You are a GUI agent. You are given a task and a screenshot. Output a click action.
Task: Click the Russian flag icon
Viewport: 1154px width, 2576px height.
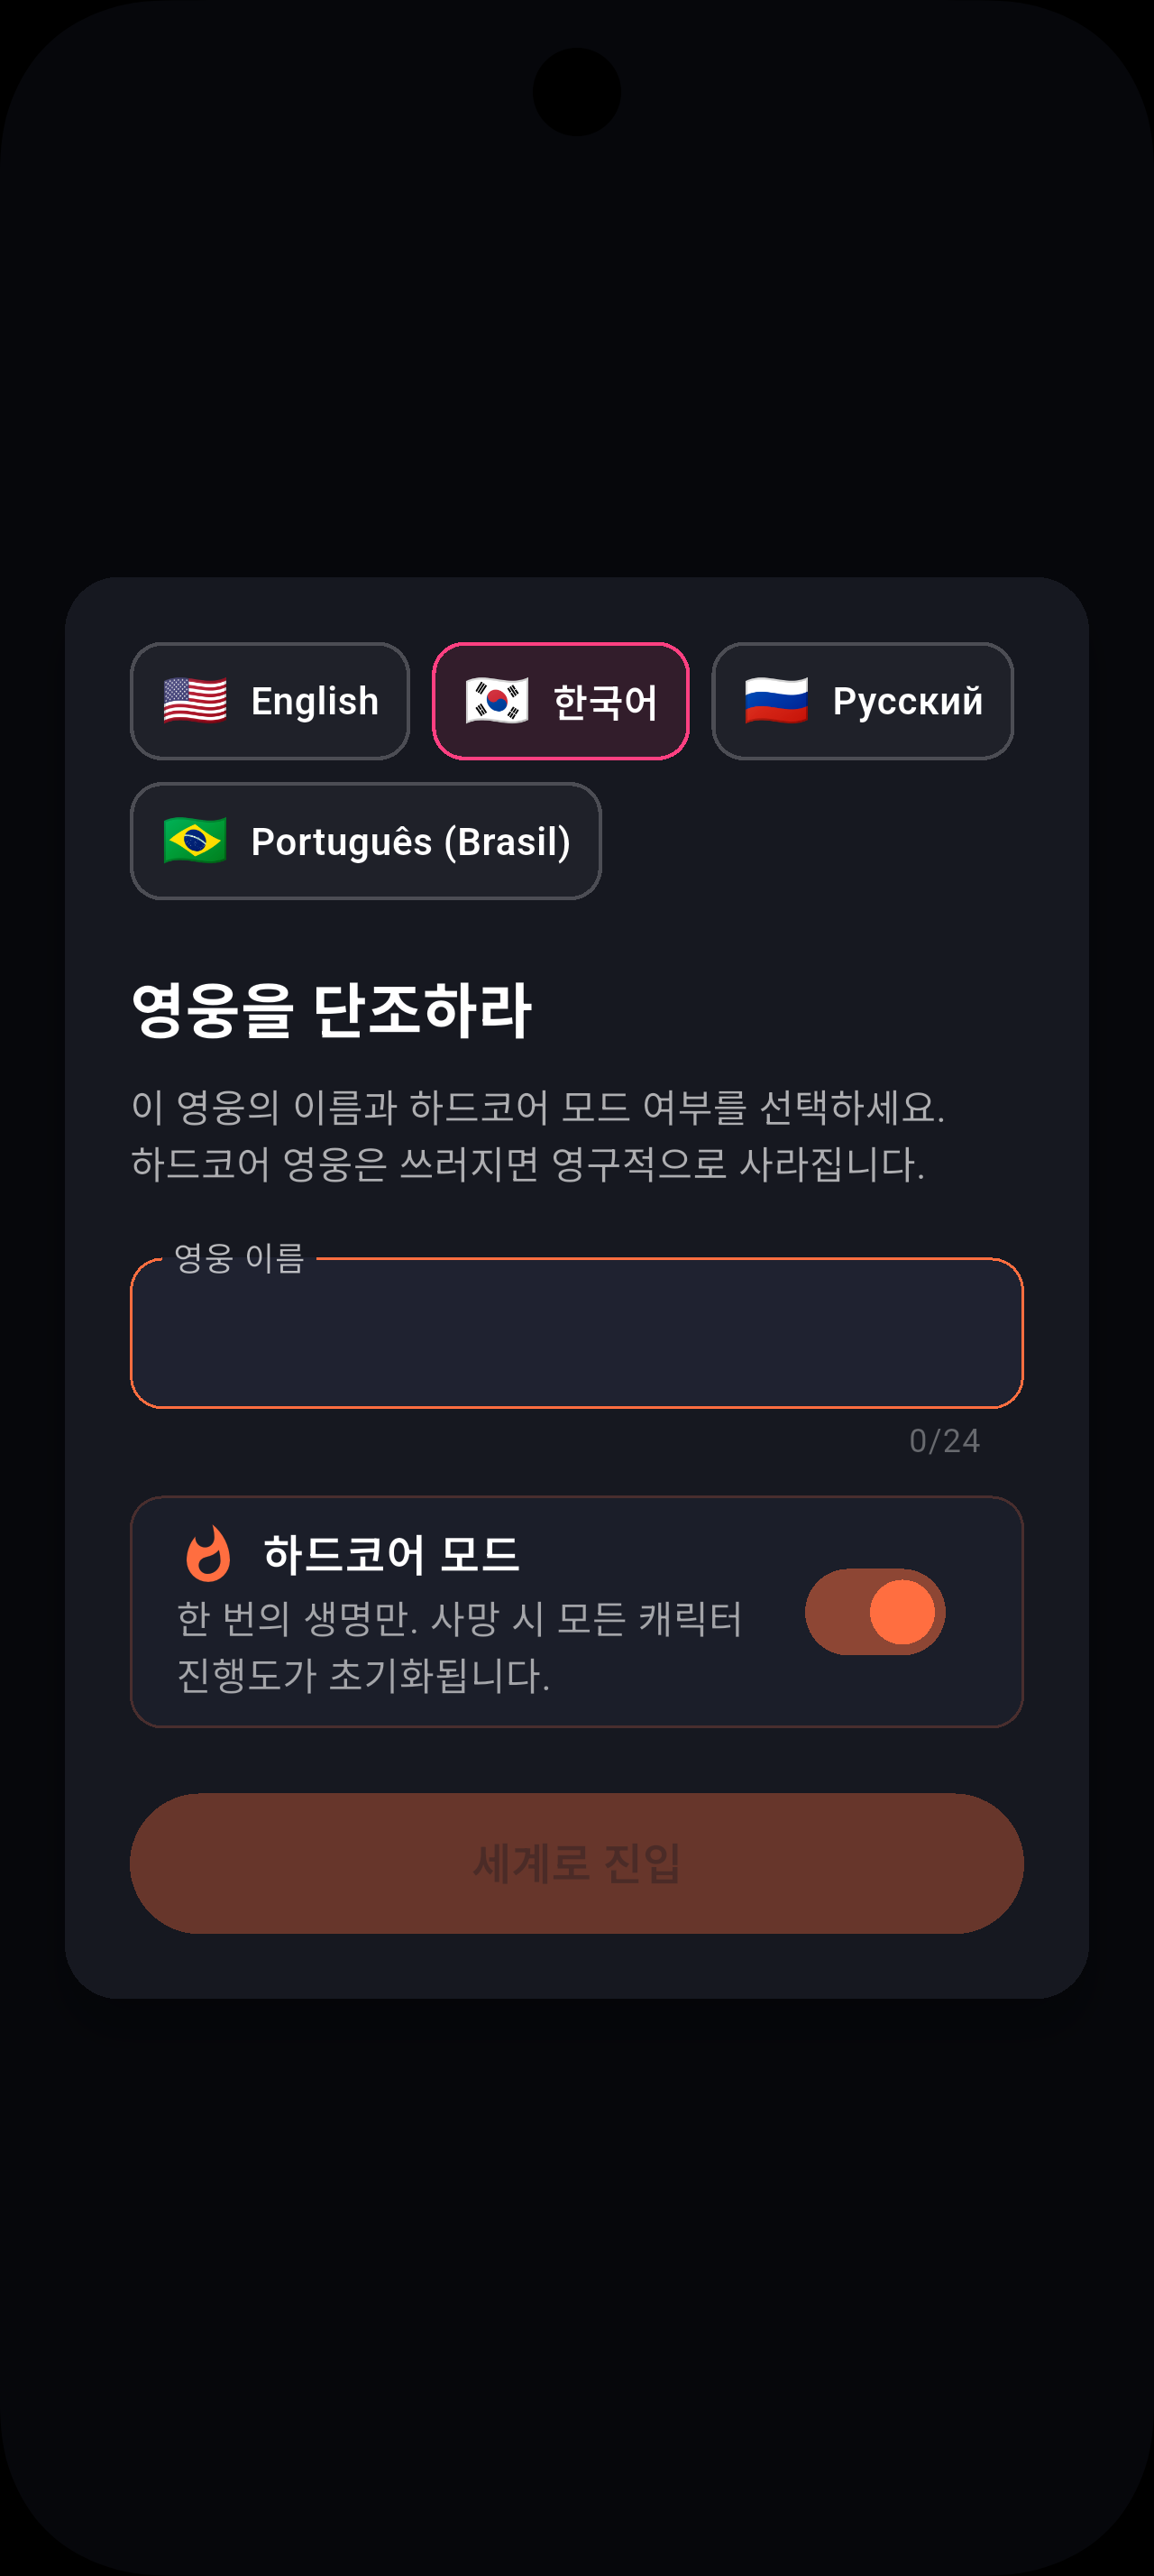click(x=776, y=700)
